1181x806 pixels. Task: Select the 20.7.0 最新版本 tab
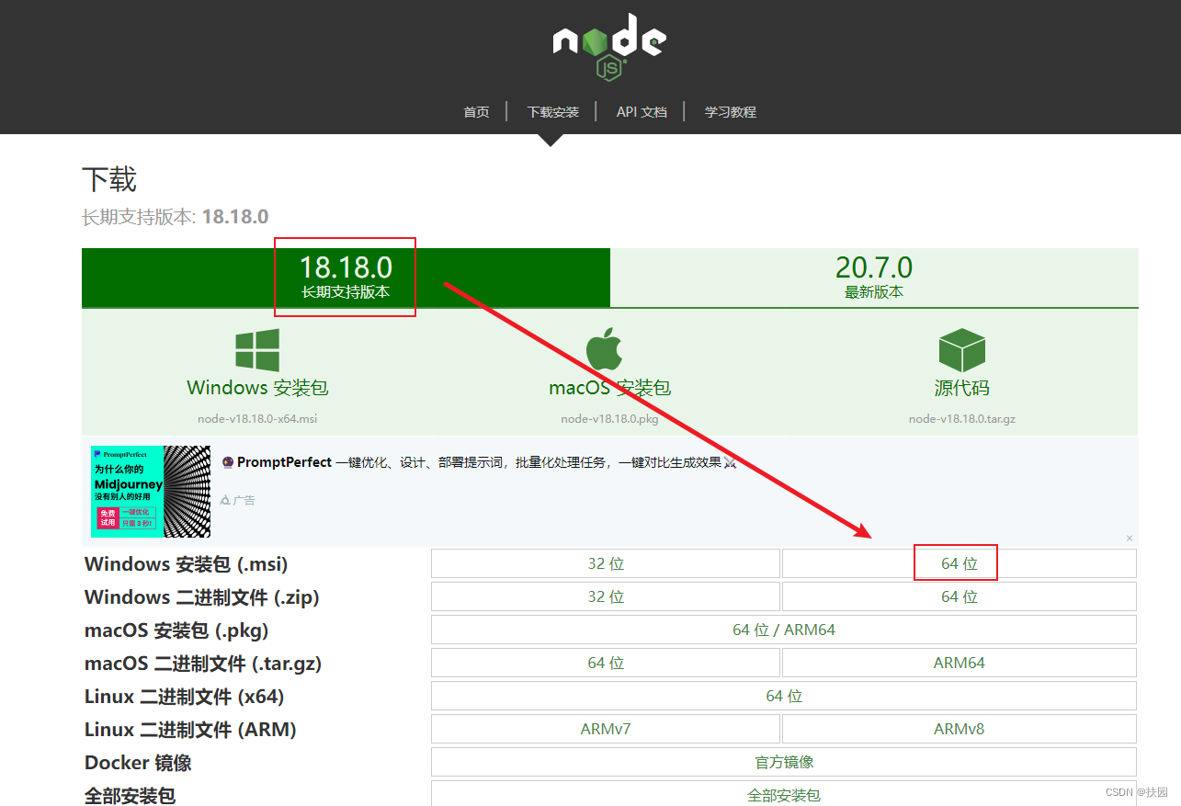[874, 278]
